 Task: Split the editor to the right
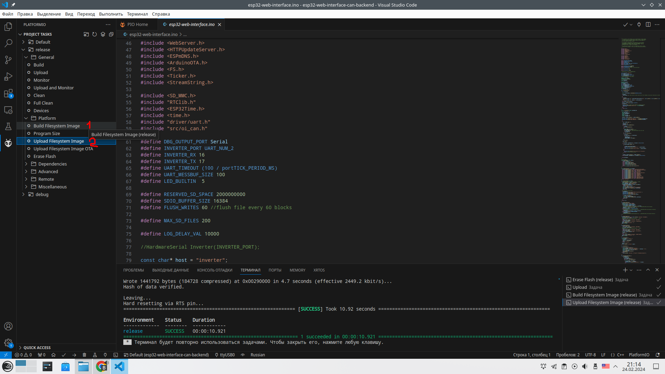648,25
